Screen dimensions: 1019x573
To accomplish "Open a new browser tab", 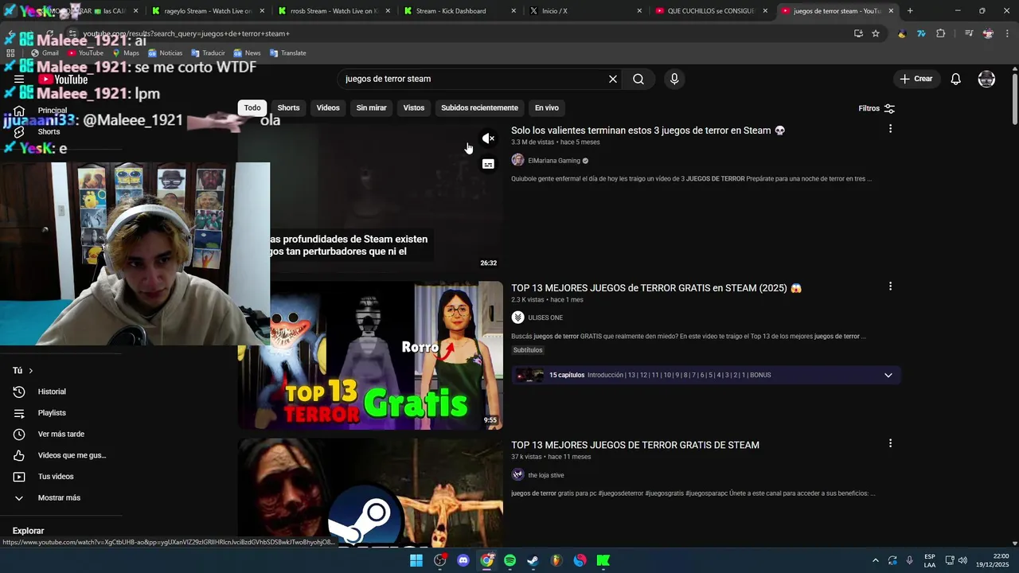I will (x=910, y=11).
